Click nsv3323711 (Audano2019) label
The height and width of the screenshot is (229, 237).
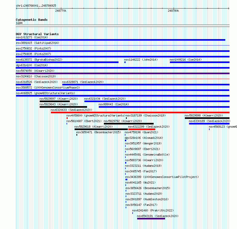pyautogui.click(x=144, y=194)
